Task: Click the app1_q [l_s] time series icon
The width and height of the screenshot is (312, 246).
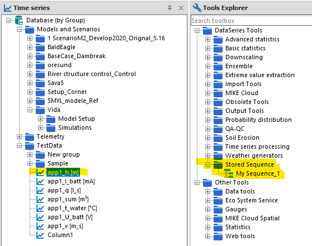Action: 40,191
